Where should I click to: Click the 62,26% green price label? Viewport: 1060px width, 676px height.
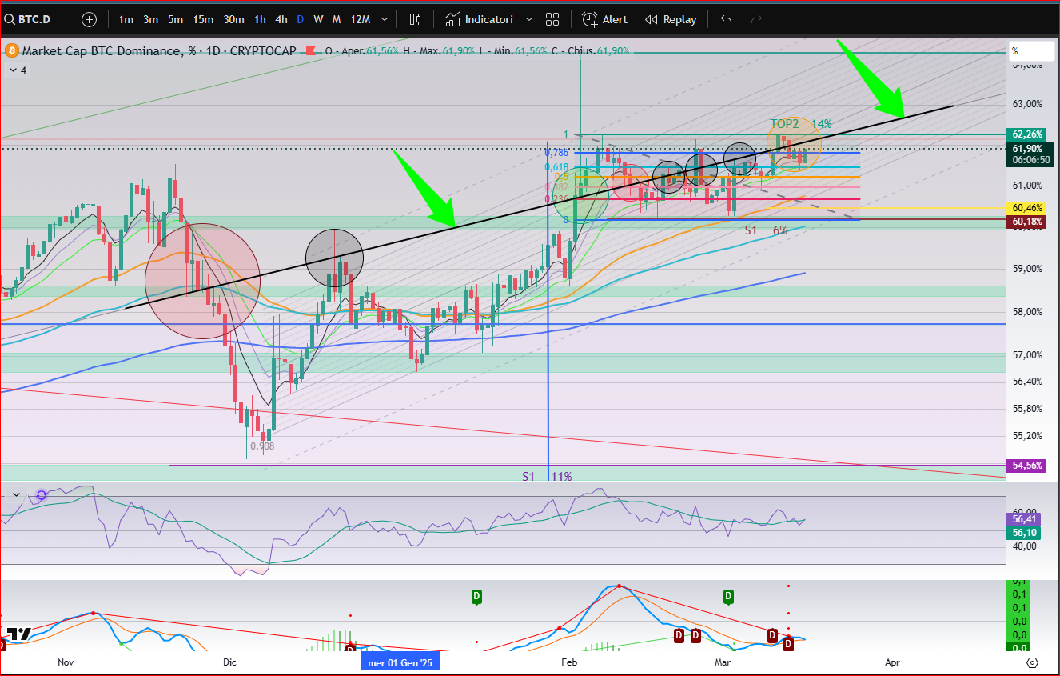[1026, 134]
